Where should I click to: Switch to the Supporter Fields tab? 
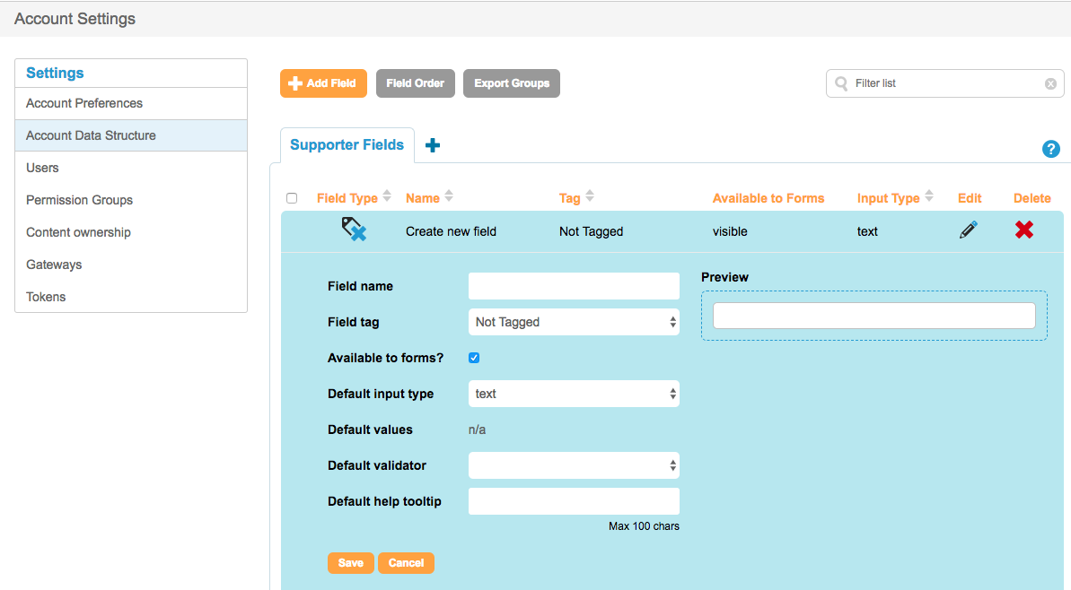(347, 145)
